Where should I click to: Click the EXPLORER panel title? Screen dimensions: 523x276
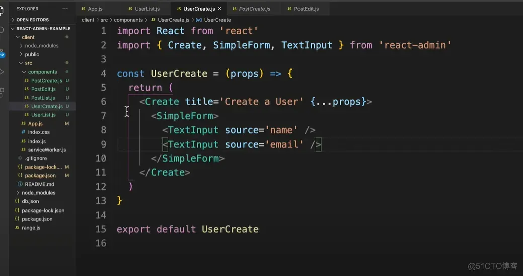click(27, 9)
